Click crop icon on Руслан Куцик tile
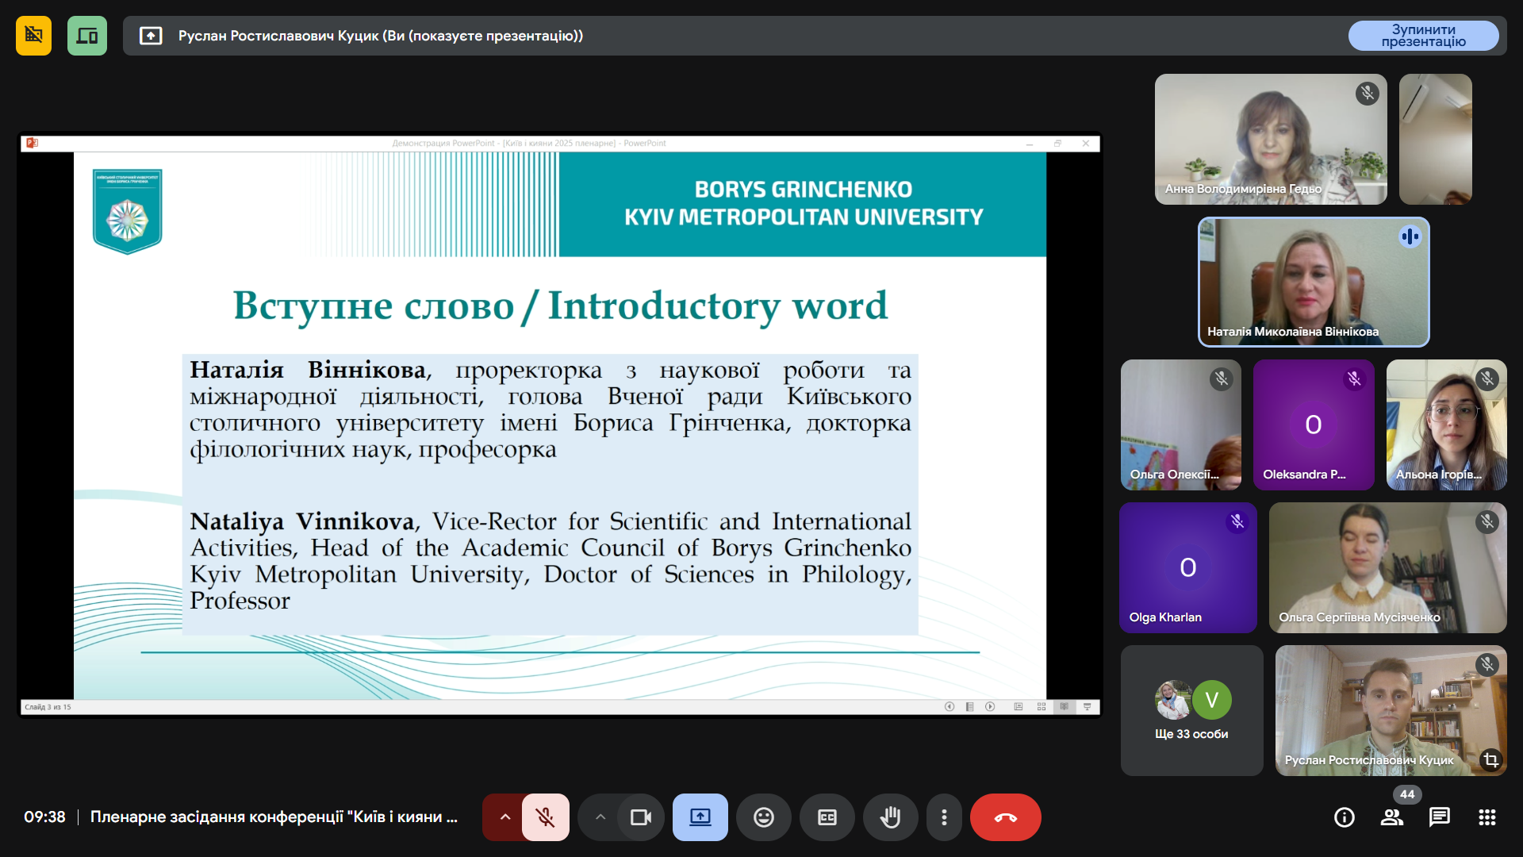 1490,759
